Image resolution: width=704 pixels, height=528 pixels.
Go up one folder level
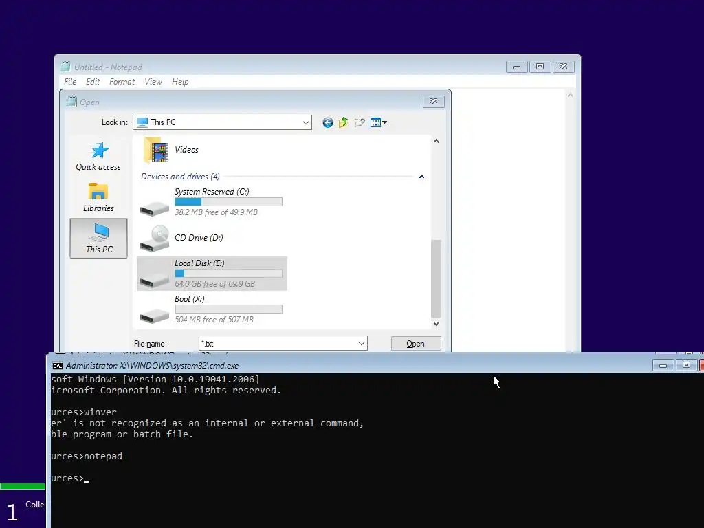[344, 122]
